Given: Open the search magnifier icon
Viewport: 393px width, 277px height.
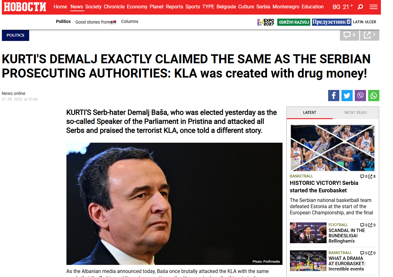Looking at the screenshot, I should pyautogui.click(x=360, y=7).
